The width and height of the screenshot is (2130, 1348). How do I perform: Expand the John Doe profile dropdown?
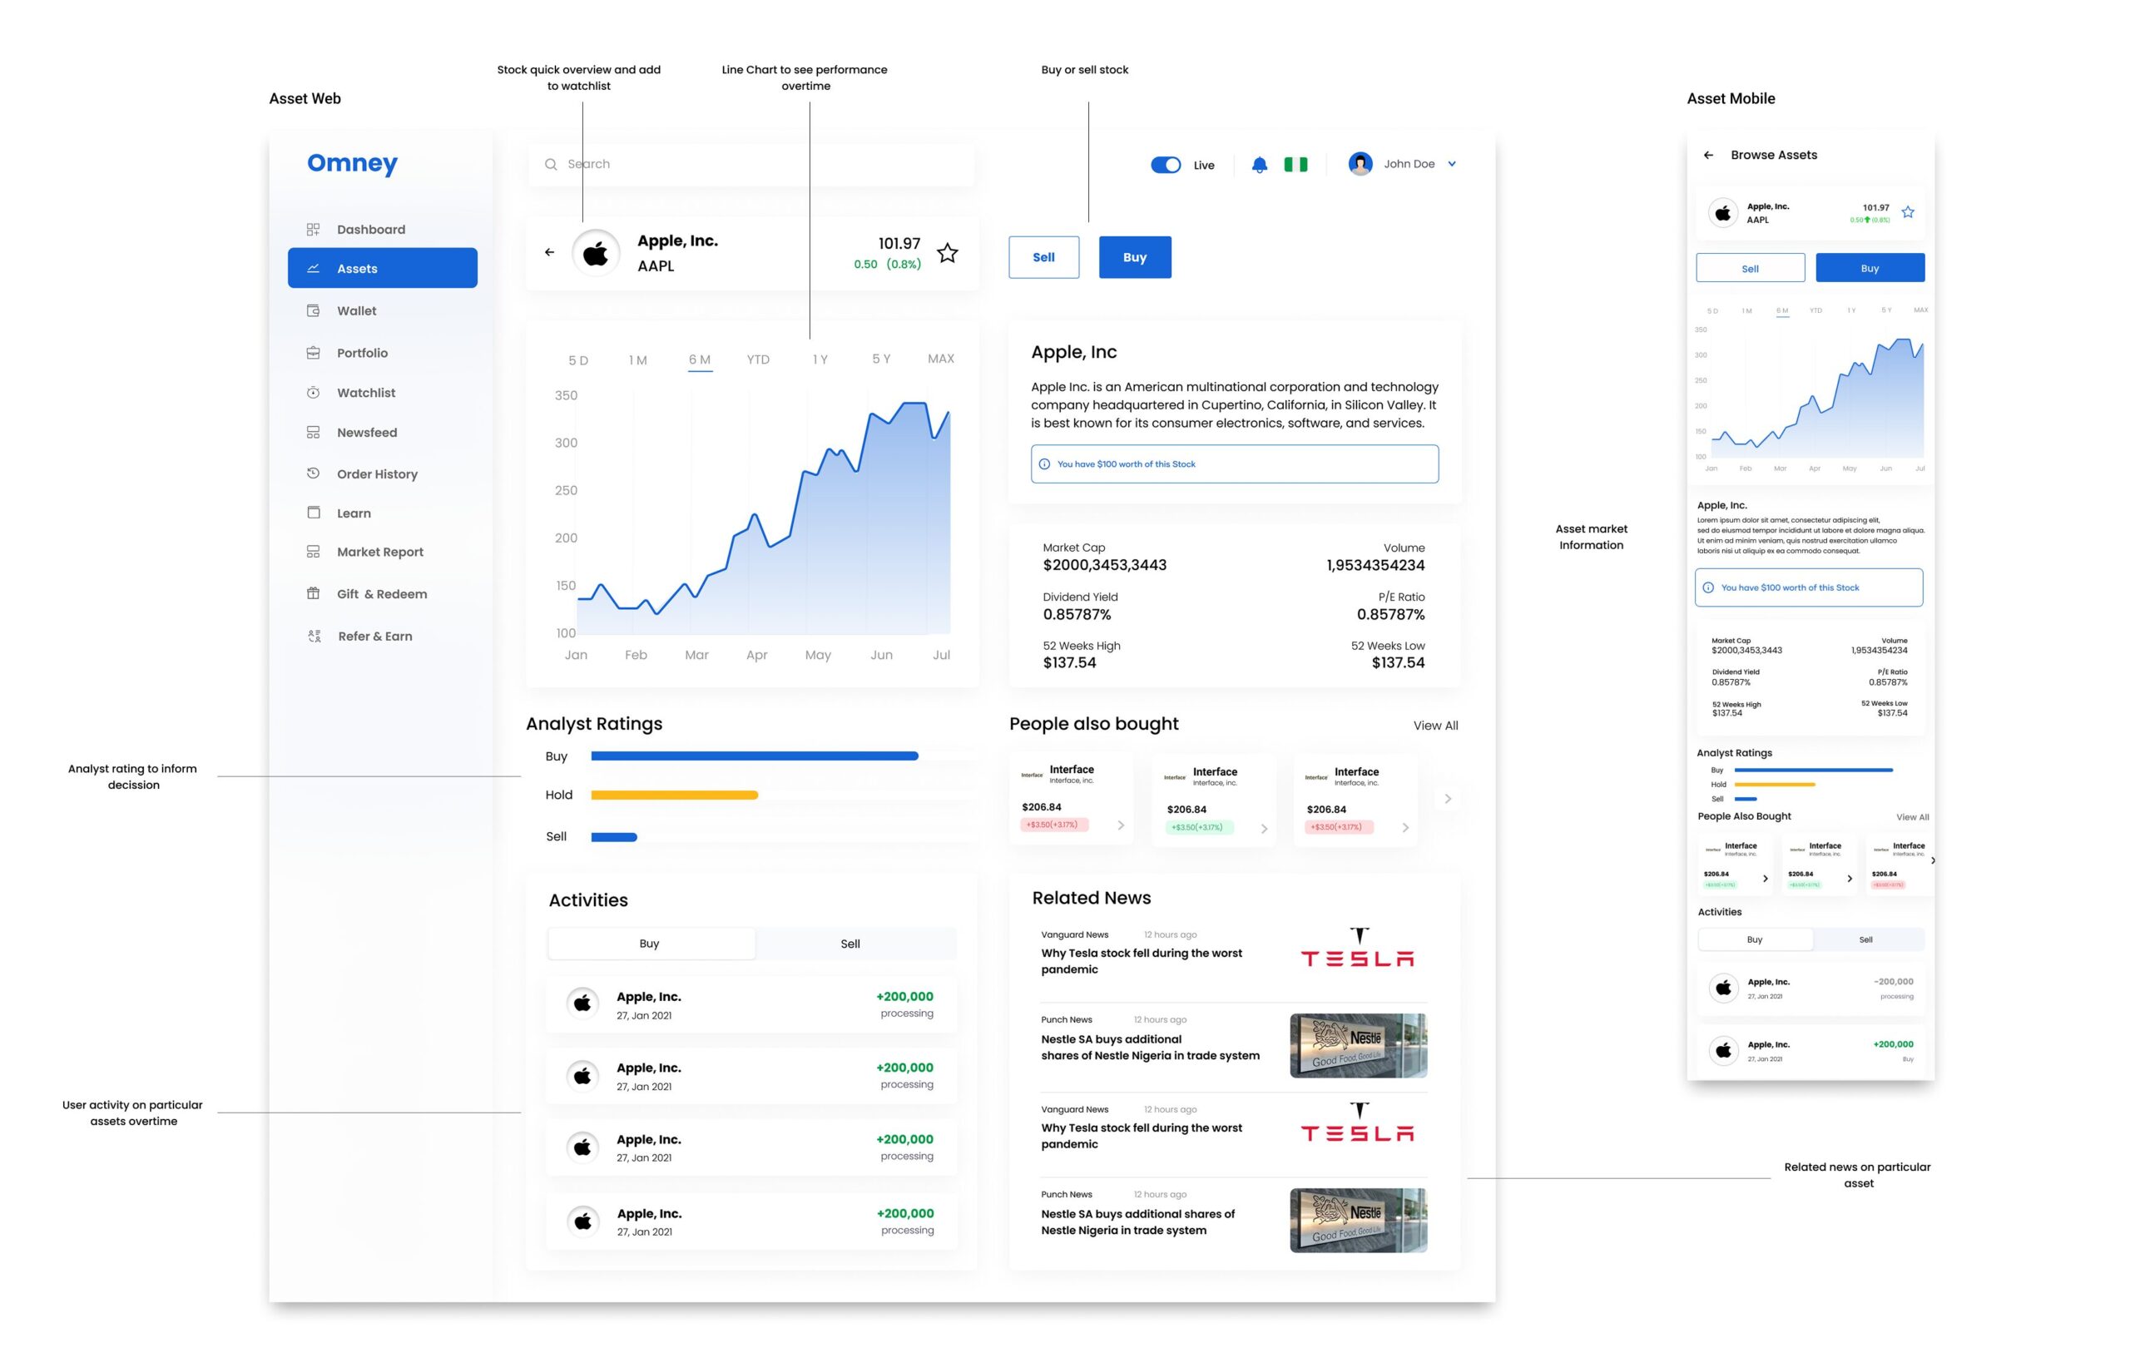[1452, 164]
